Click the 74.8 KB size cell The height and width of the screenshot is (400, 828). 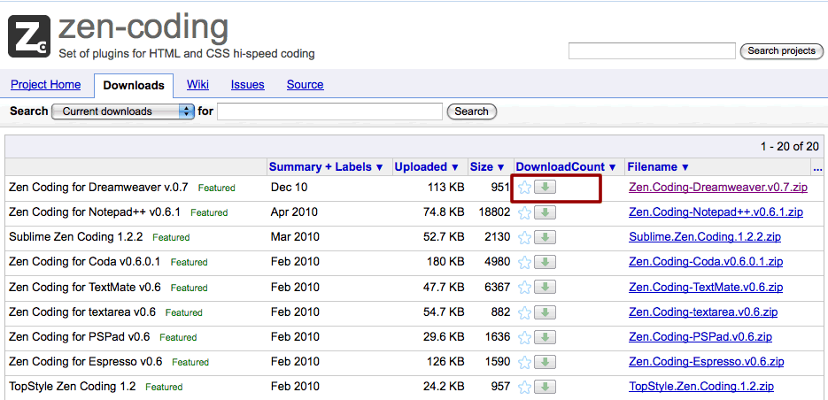point(444,212)
